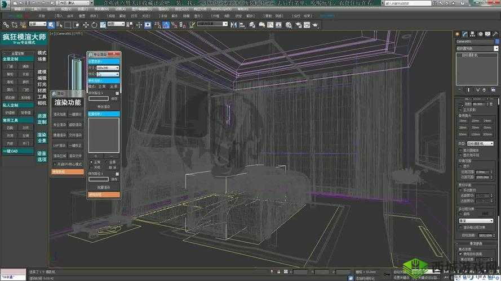501x281 pixels.
Task: Switch to Utilities command panel tab
Action: (495, 34)
